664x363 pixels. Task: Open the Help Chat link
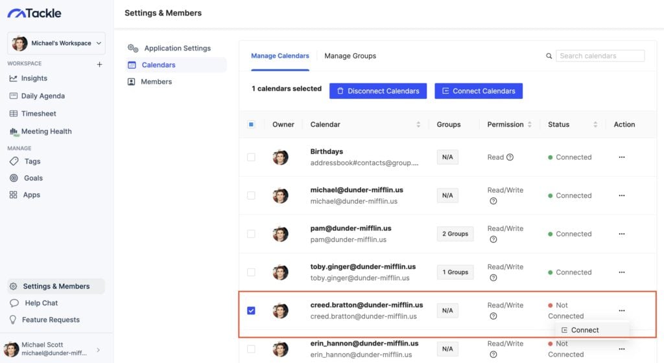click(x=41, y=303)
